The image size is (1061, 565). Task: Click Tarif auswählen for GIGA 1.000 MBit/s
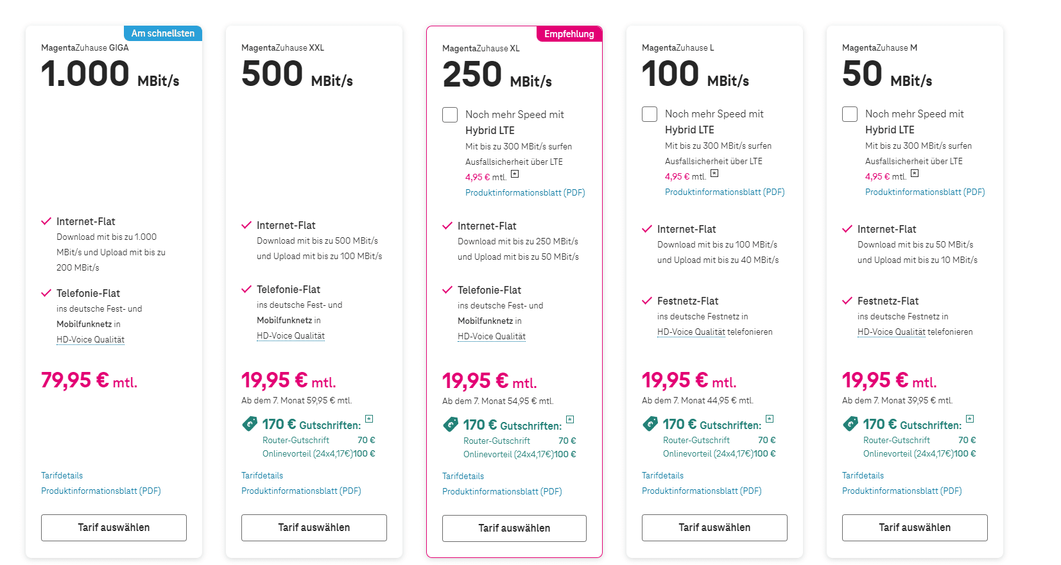coord(114,527)
